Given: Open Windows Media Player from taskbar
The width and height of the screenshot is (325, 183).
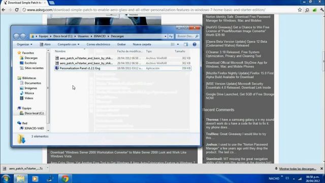Looking at the screenshot, I should pyautogui.click(x=35, y=178).
